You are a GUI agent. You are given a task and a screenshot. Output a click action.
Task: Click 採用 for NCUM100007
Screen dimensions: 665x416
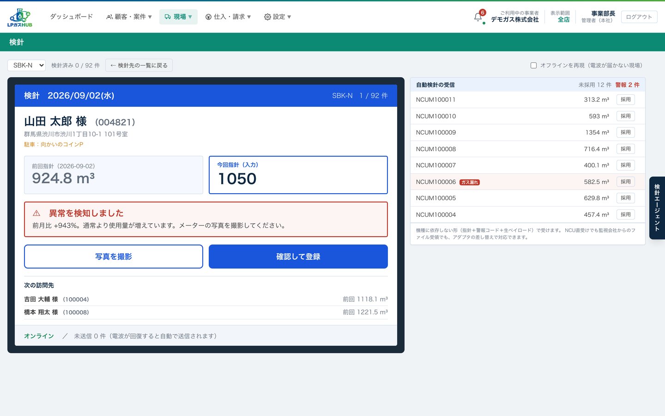(626, 165)
